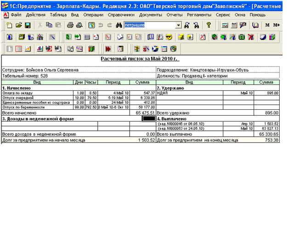Open Print Preview with the magnifier icon

(79, 25)
